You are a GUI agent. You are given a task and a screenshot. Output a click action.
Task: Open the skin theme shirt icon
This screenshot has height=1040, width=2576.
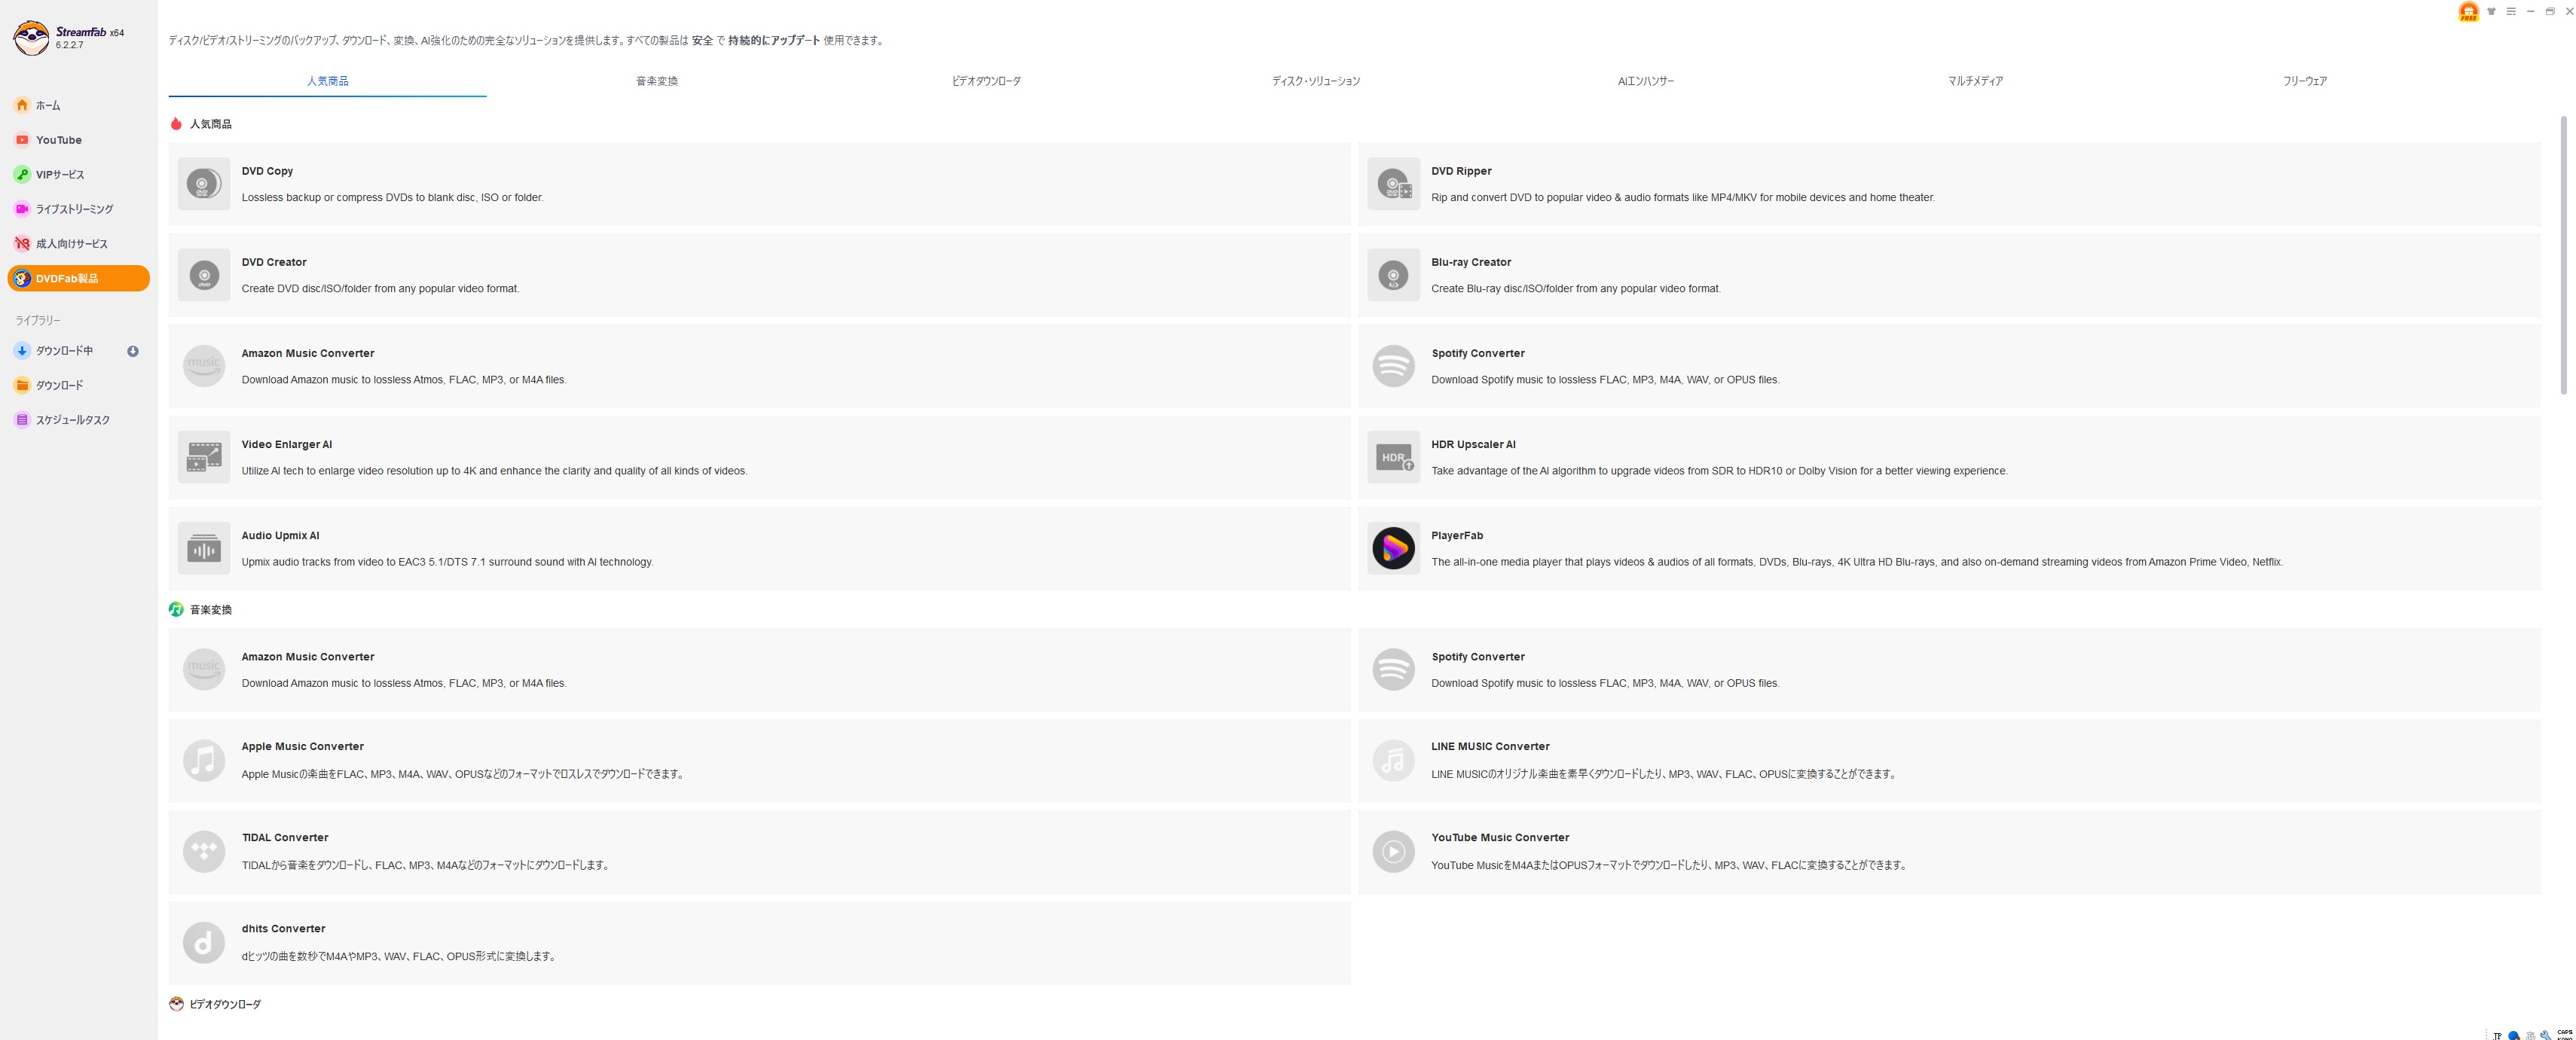point(2491,11)
